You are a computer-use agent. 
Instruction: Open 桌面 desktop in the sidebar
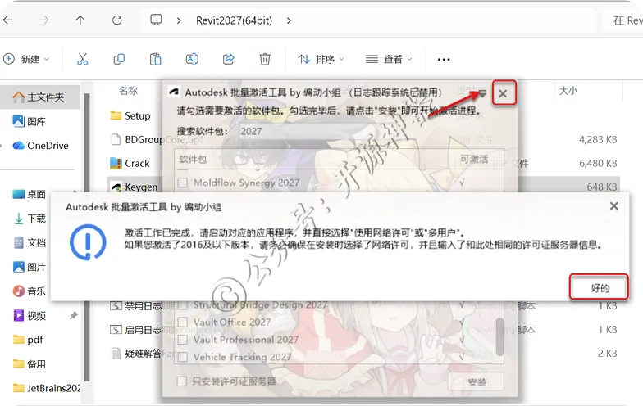coord(30,194)
